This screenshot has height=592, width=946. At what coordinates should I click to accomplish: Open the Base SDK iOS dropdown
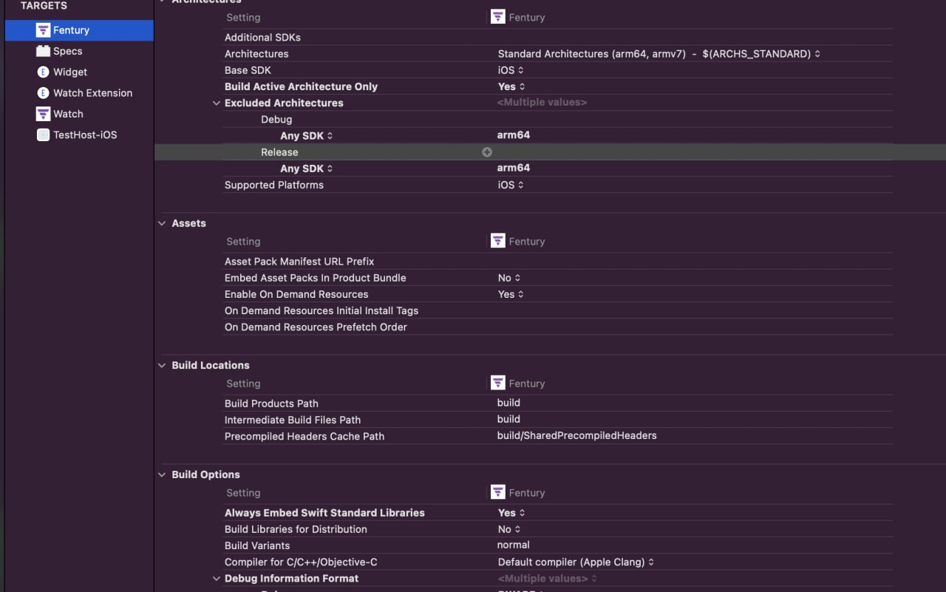(x=511, y=70)
